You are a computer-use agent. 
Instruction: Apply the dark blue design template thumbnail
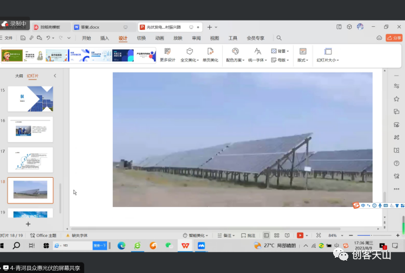pyautogui.click(x=123, y=56)
